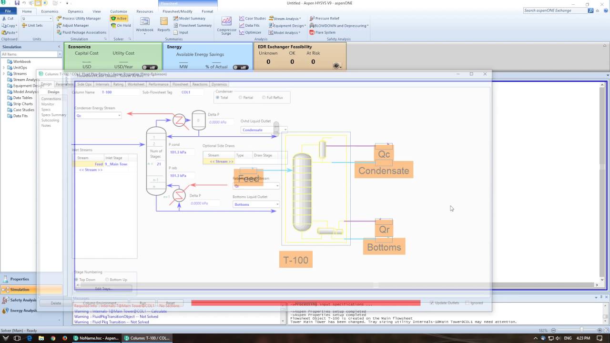Toggle the Economics panel on/off switch

[x=150, y=67]
